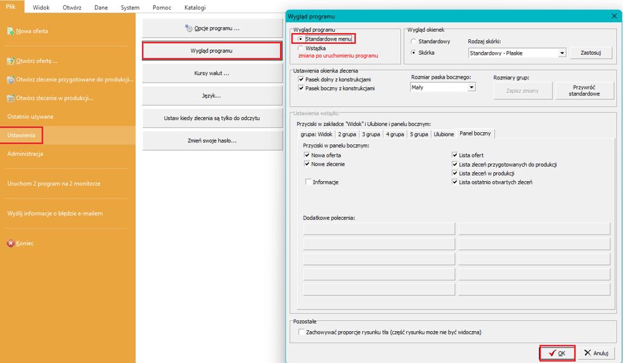Click the gear icon on Opcje programu
The width and height of the screenshot is (623, 363).
coord(188,28)
